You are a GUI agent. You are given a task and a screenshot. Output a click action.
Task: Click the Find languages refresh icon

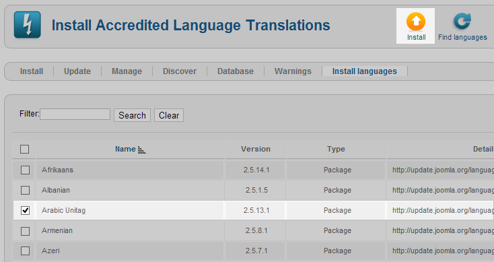pos(462,22)
